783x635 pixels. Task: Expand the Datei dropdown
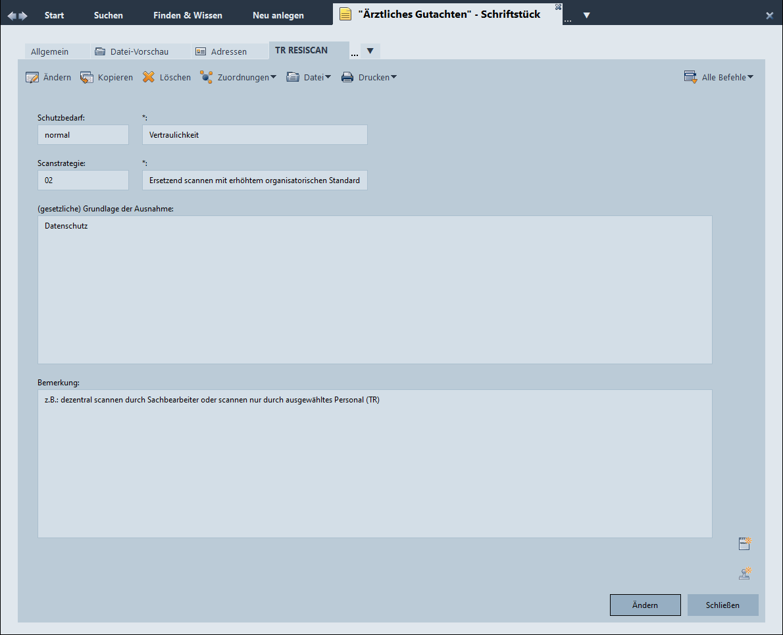coord(309,78)
